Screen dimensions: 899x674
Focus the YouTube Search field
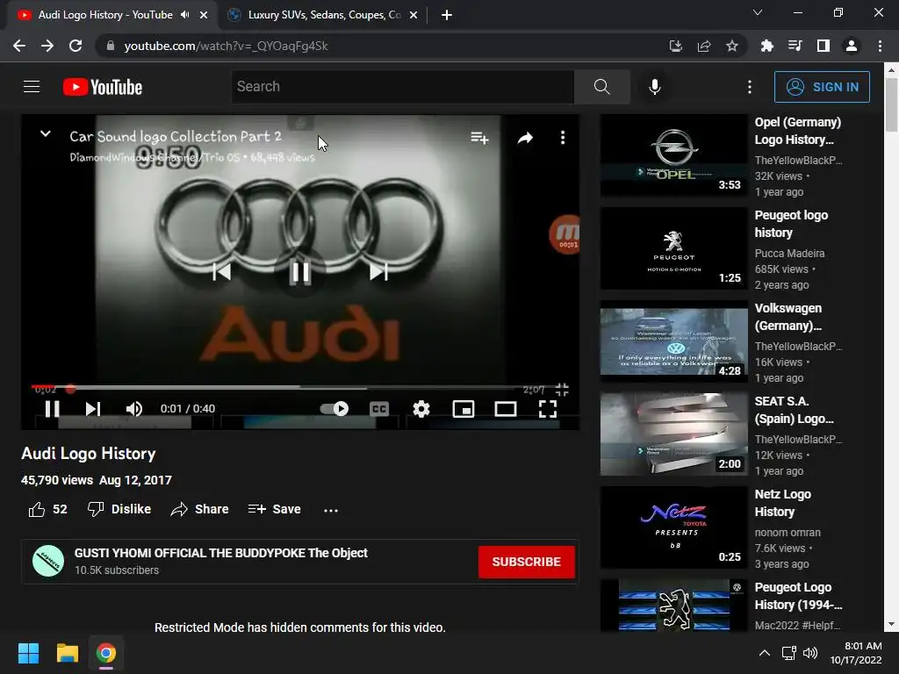(x=402, y=87)
